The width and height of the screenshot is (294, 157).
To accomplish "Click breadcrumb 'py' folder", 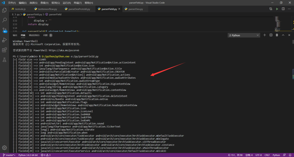I will click(18, 14).
